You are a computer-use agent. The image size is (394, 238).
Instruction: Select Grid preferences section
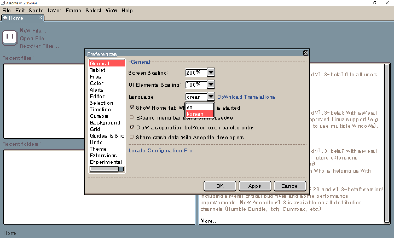[x=107, y=129]
